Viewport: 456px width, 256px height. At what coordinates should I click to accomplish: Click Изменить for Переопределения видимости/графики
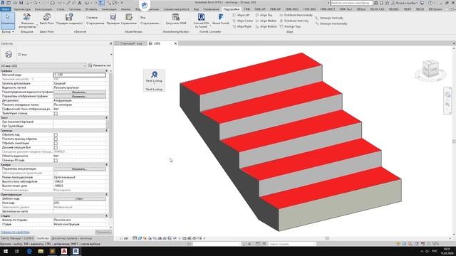point(79,92)
